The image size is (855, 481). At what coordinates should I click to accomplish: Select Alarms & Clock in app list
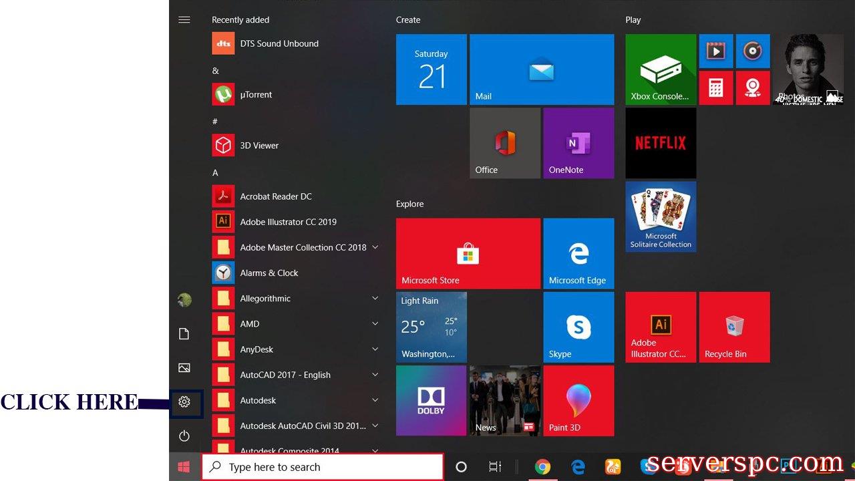pos(269,273)
